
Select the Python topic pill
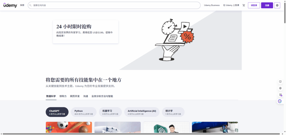84,112
